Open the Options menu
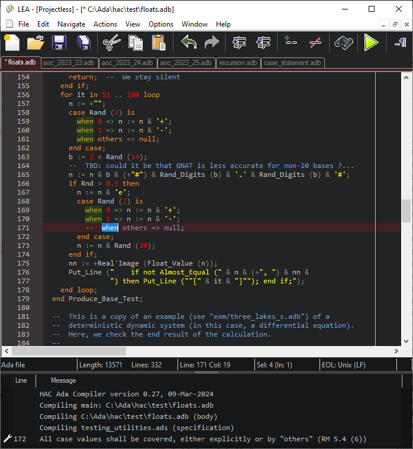The width and height of the screenshot is (413, 449). (161, 24)
